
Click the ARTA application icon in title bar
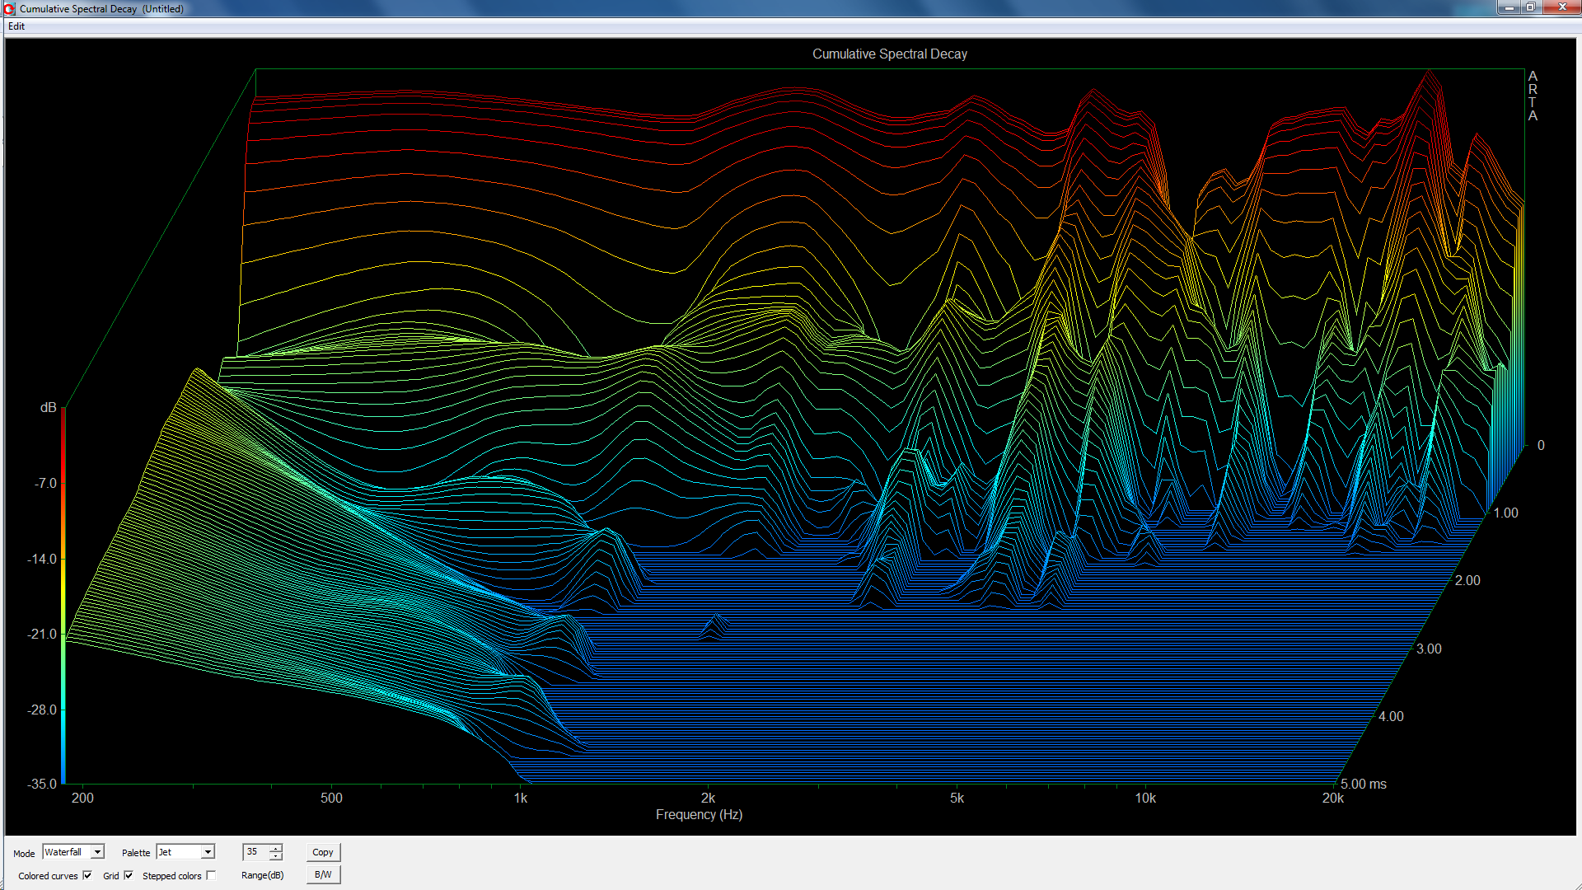click(9, 8)
